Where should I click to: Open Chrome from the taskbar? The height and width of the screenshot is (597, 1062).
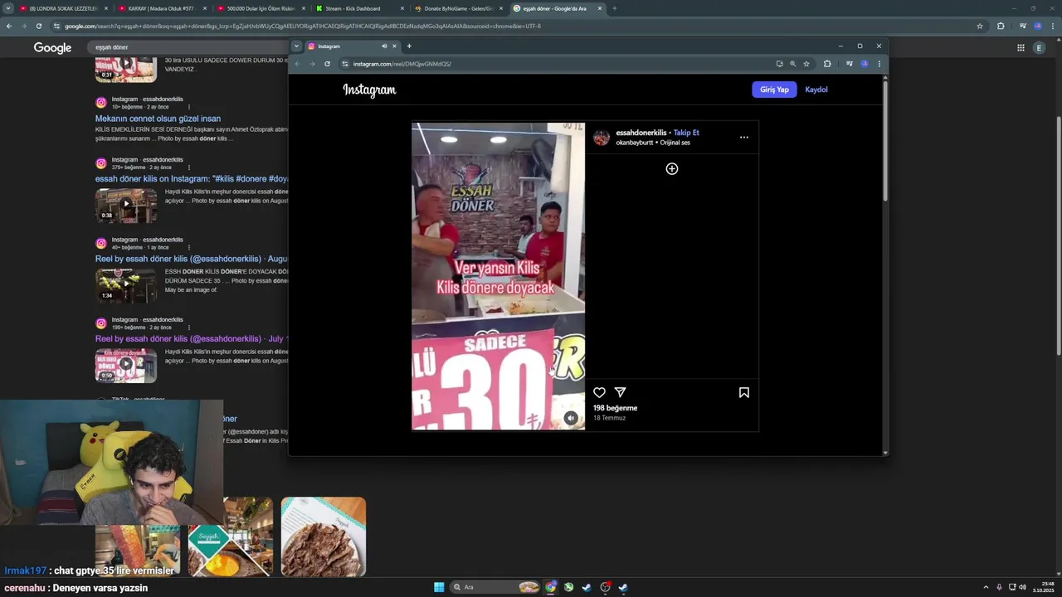550,587
